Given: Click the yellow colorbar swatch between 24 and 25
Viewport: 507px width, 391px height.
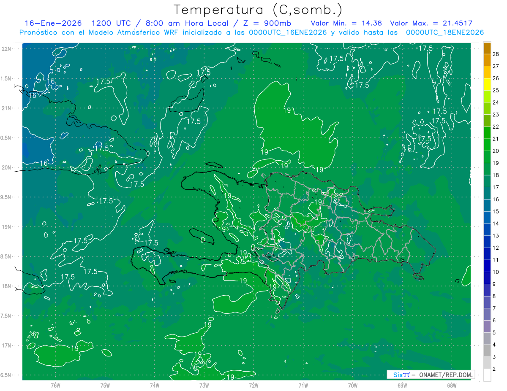Looking at the screenshot, I should coord(487,96).
